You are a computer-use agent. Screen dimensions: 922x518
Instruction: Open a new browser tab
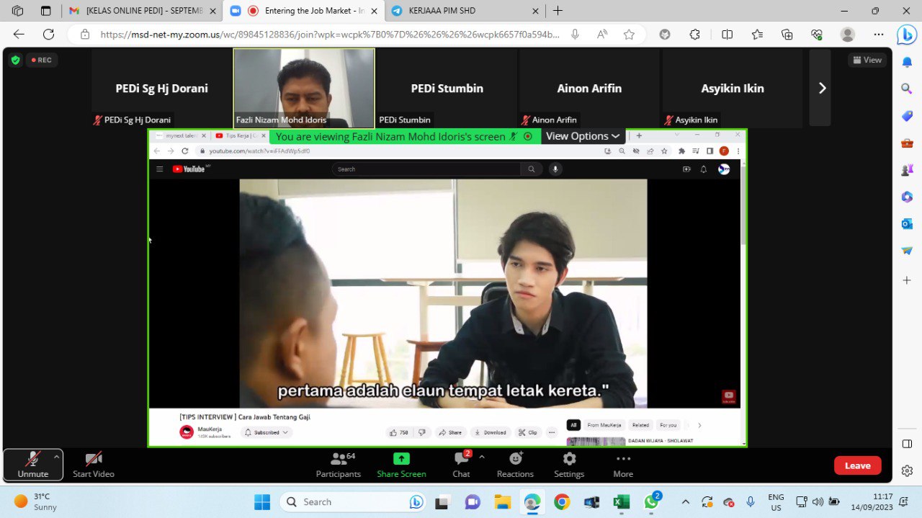[558, 11]
